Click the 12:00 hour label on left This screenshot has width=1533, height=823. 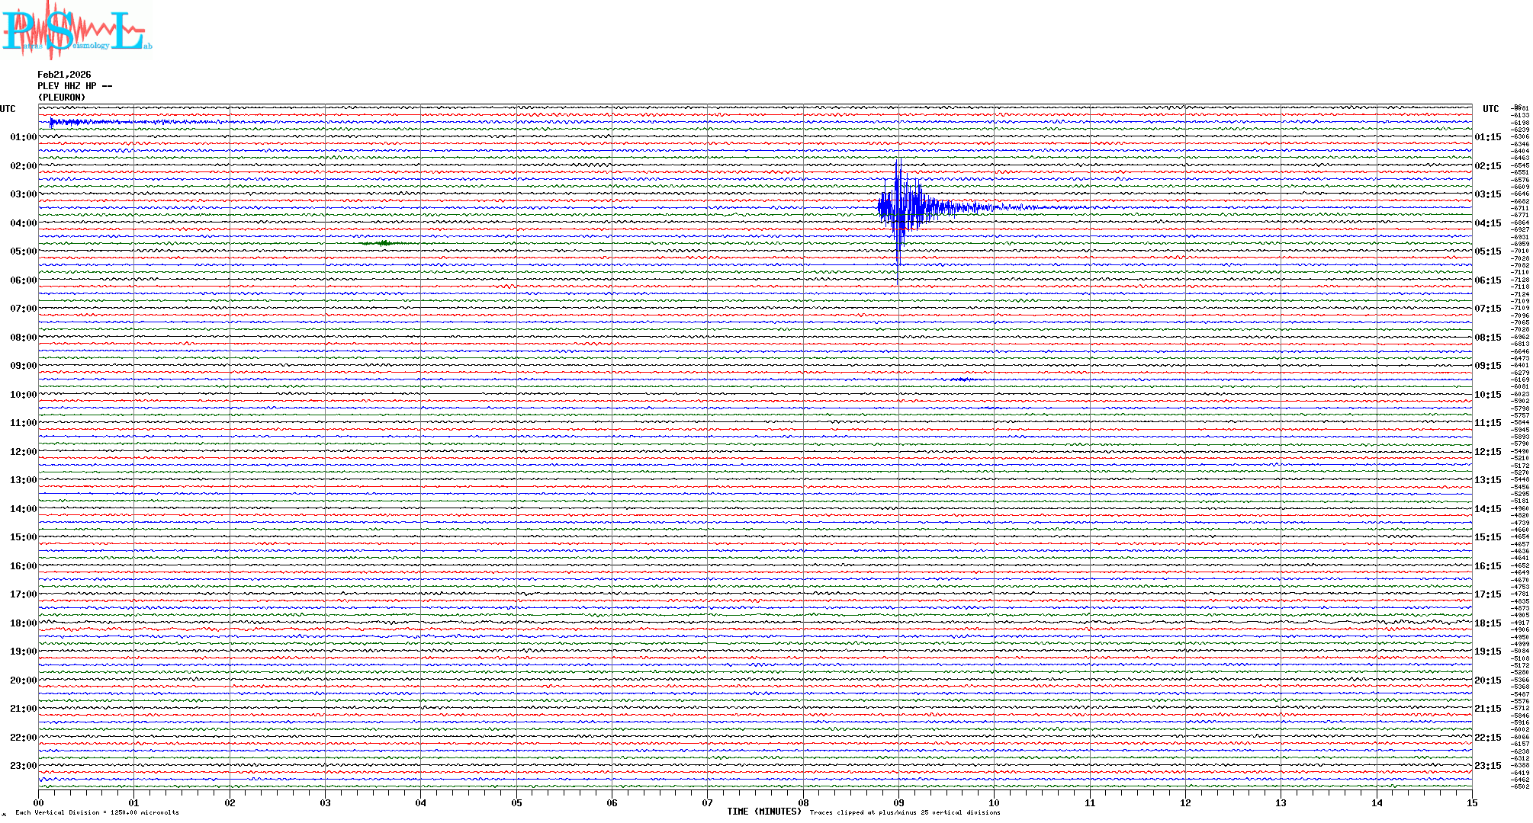click(23, 452)
